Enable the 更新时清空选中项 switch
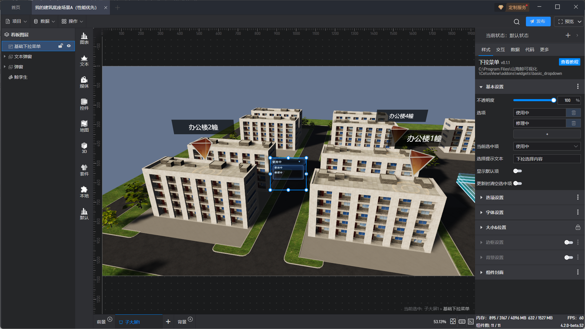Screen dimensions: 585x329 coord(517,183)
